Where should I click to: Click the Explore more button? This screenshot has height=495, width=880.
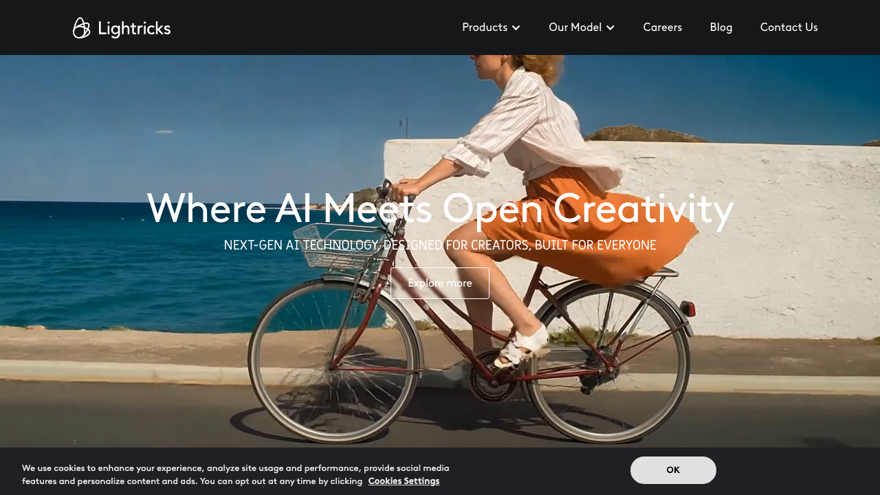(440, 283)
